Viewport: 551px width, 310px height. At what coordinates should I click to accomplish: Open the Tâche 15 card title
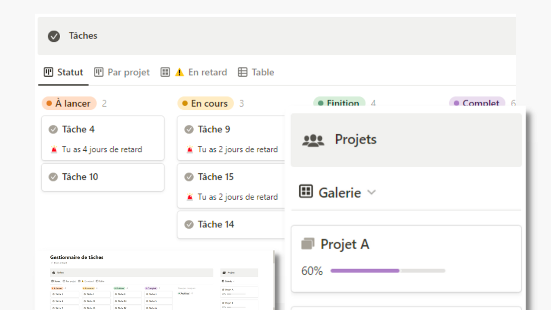(x=216, y=177)
